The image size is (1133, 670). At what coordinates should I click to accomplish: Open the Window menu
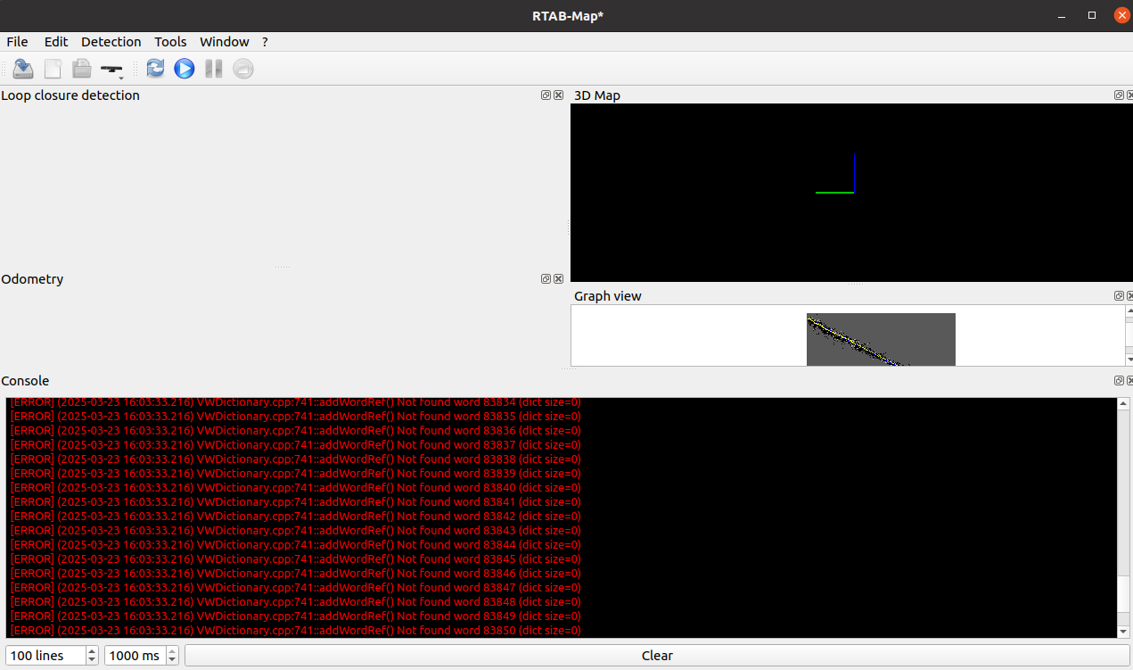[224, 42]
